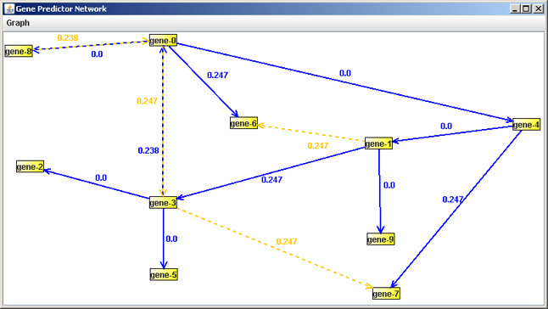This screenshot has height=309, width=548.
Task: Select the gene-2 node
Action: pyautogui.click(x=30, y=166)
